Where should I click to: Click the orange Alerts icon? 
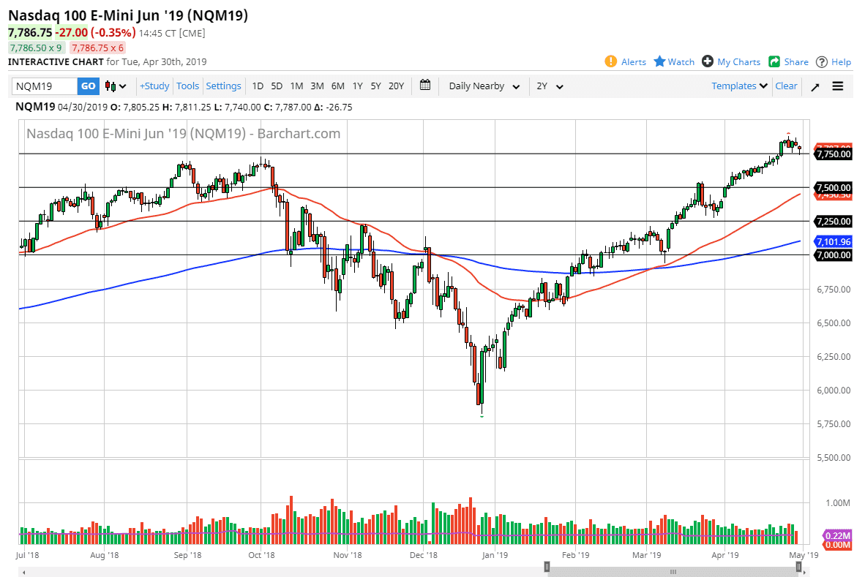click(612, 61)
